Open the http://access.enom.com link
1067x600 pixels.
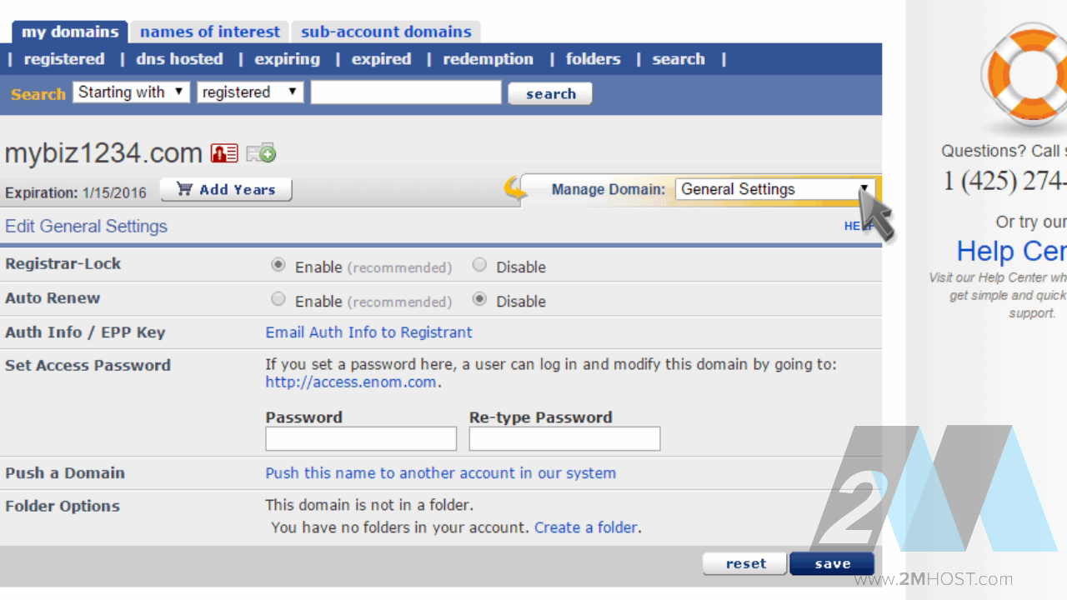point(351,382)
